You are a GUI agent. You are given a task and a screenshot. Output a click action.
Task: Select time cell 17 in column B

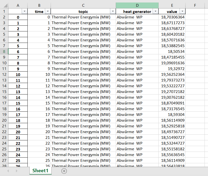tap(39, 115)
